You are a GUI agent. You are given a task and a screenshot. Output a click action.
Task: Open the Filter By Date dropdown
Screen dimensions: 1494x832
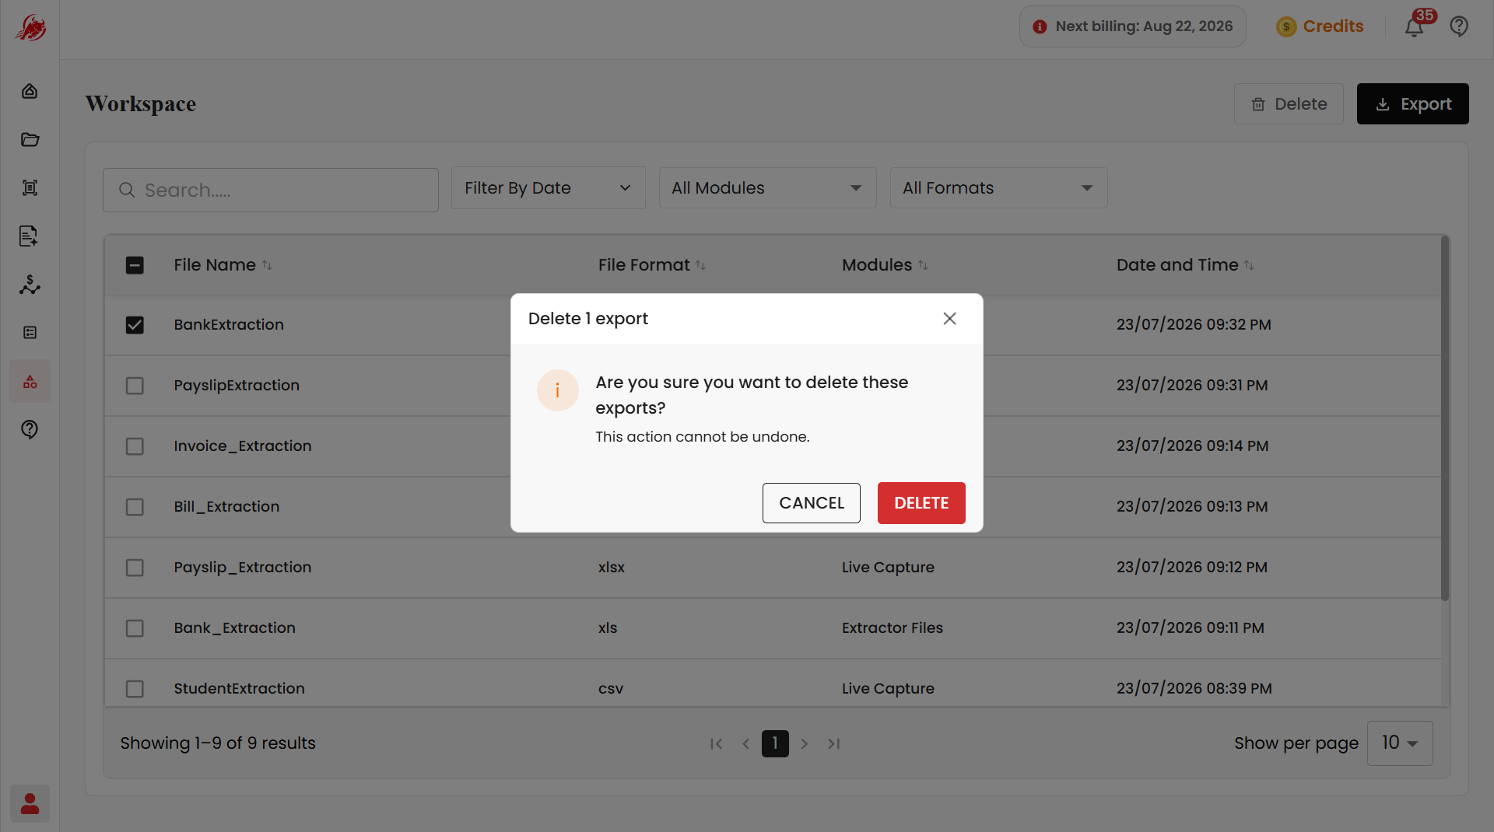coord(548,188)
